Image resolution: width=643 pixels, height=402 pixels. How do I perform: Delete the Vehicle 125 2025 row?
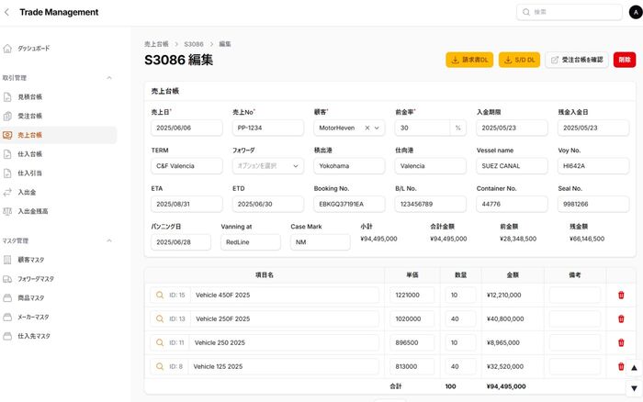pyautogui.click(x=621, y=366)
